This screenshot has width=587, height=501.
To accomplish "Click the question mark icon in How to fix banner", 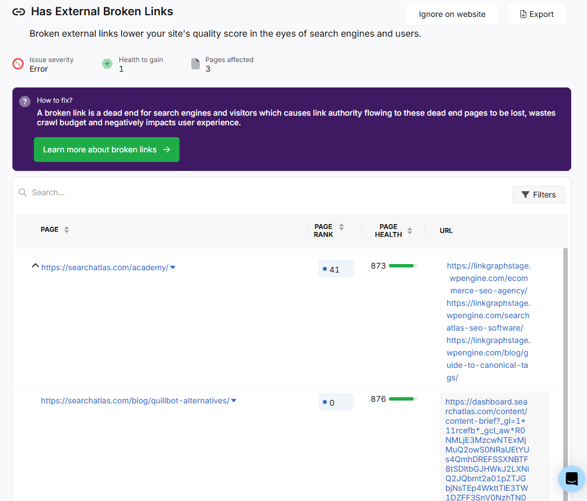I will click(24, 102).
